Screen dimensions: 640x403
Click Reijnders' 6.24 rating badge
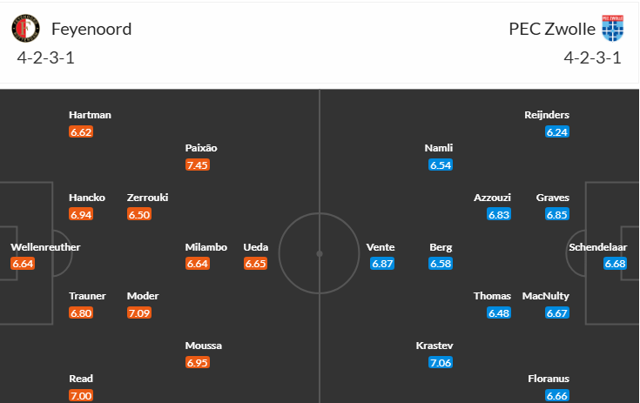coord(557,132)
